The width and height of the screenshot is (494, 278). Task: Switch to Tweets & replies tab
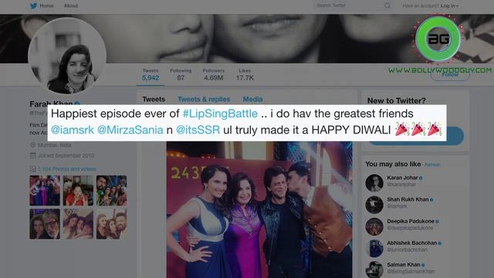(x=204, y=100)
